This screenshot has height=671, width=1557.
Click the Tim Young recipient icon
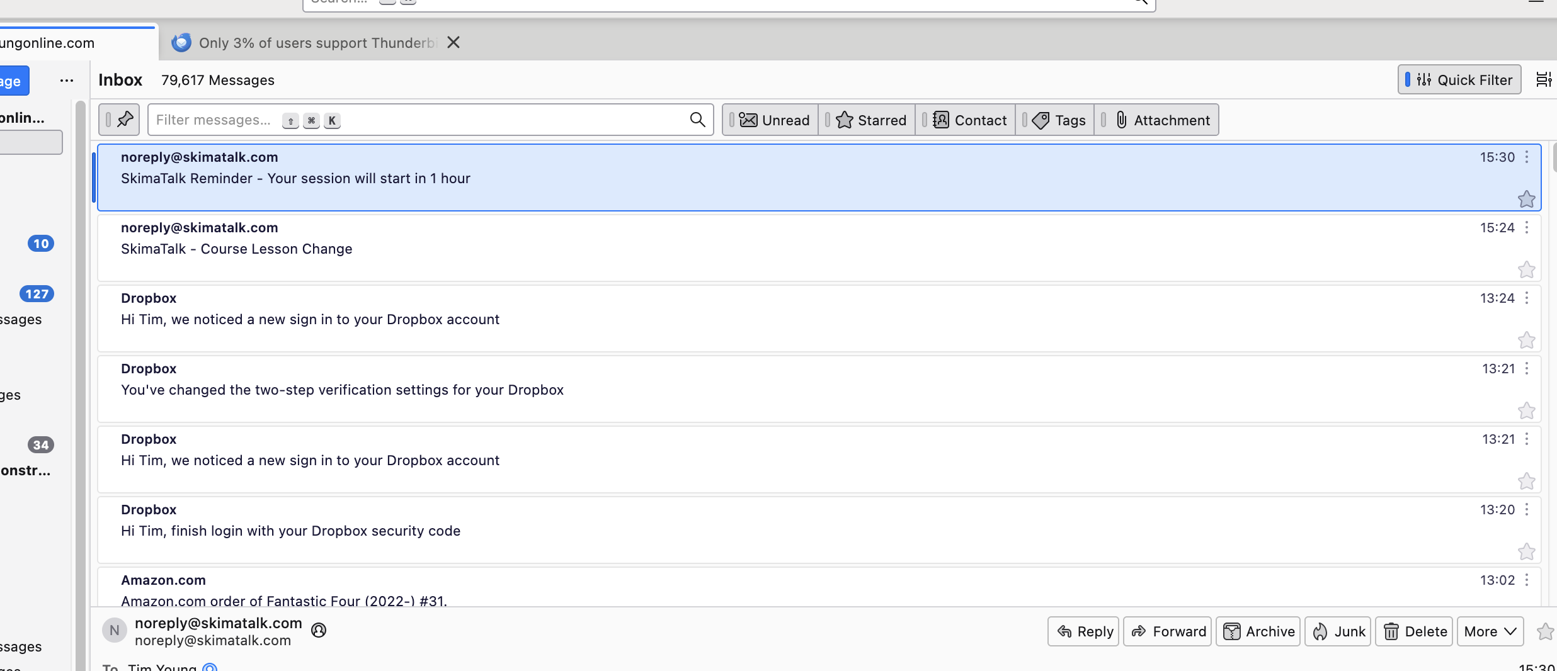210,667
